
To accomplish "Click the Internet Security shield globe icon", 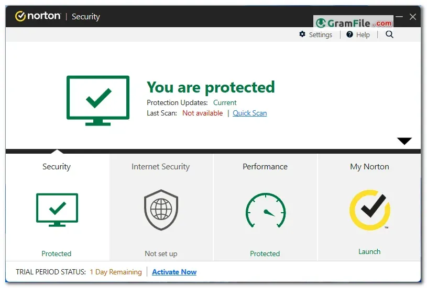I will point(161,210).
